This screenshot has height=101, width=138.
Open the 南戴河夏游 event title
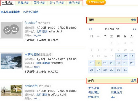pyautogui.click(x=32, y=54)
